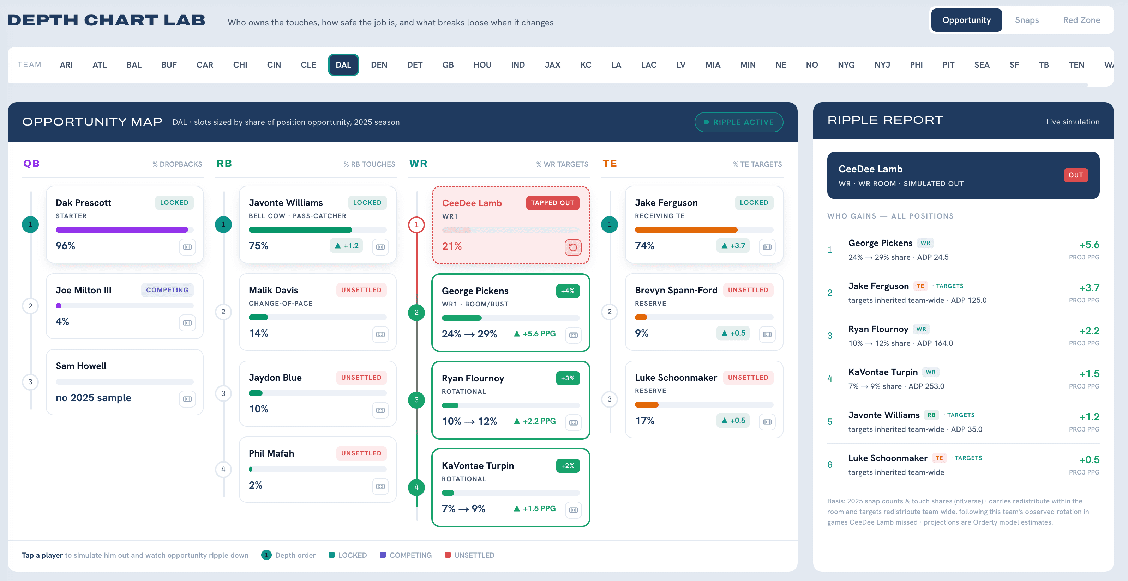Switch to the Red Zone view

point(1081,20)
